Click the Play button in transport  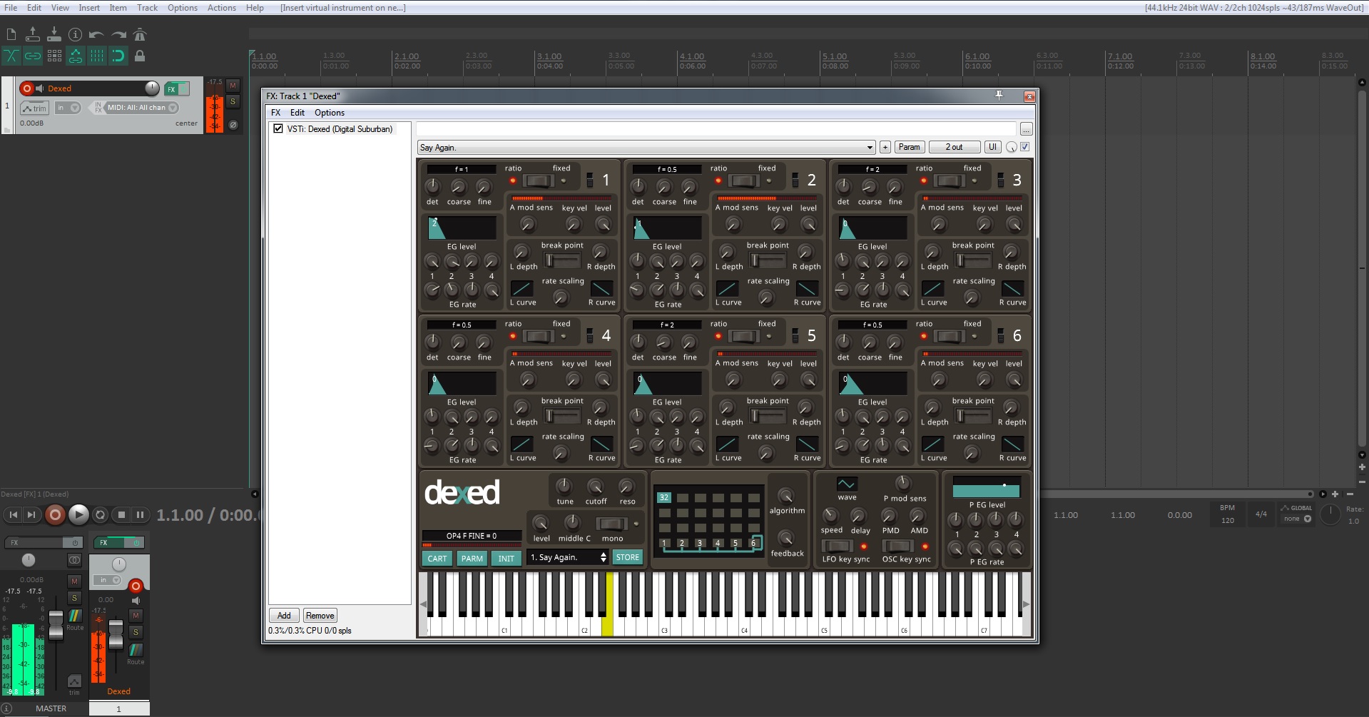point(78,514)
